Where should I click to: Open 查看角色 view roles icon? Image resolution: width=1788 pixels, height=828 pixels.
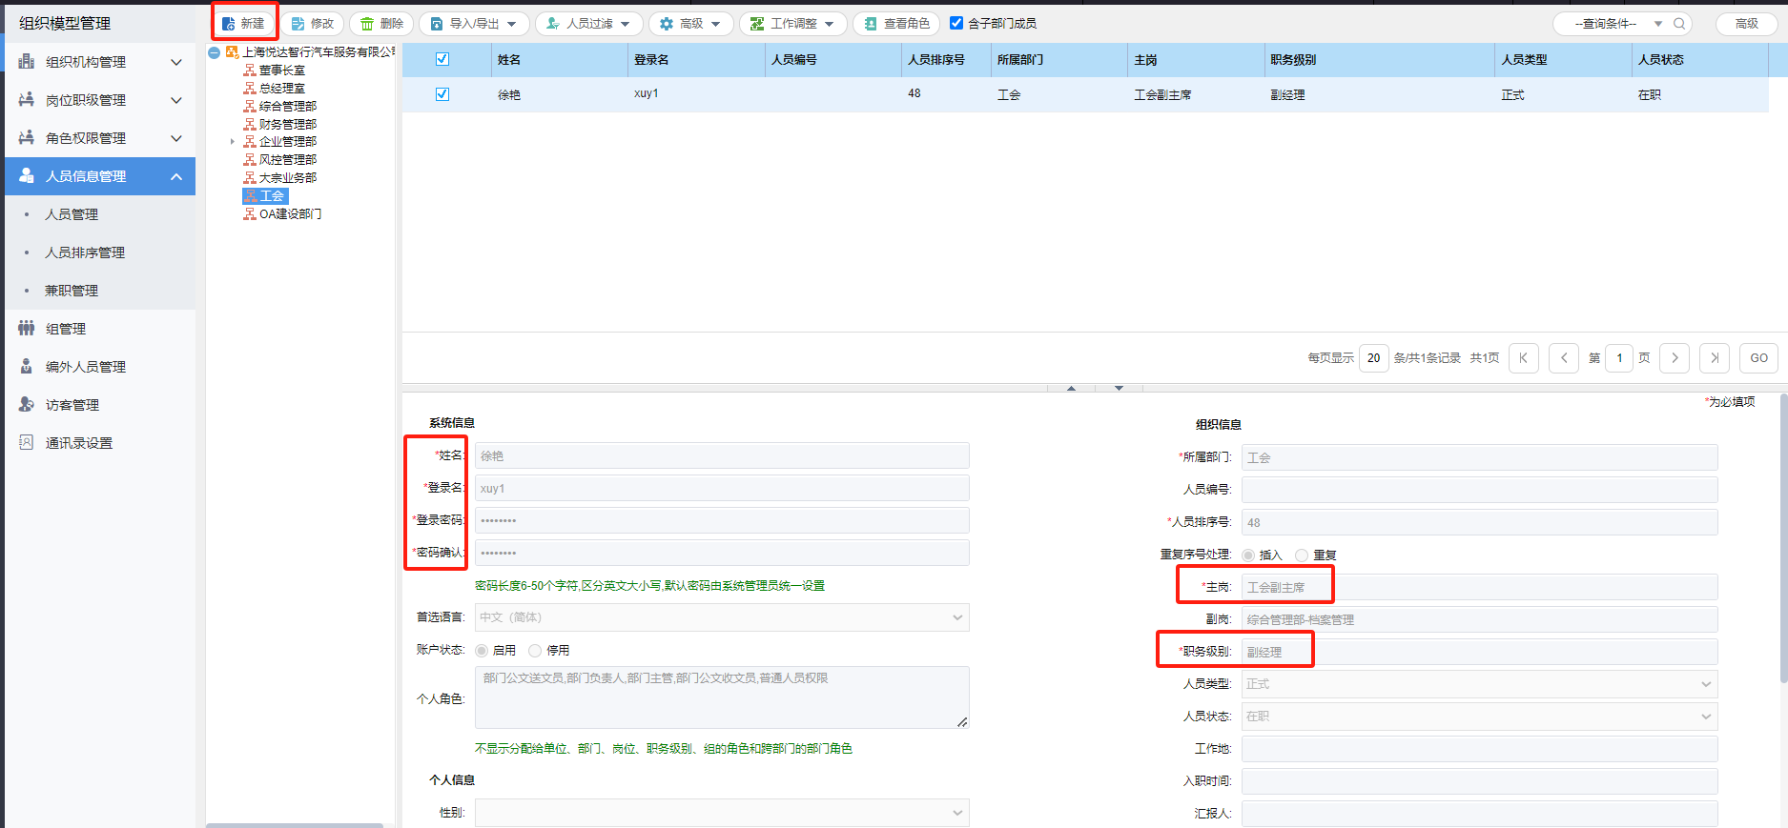(x=871, y=24)
